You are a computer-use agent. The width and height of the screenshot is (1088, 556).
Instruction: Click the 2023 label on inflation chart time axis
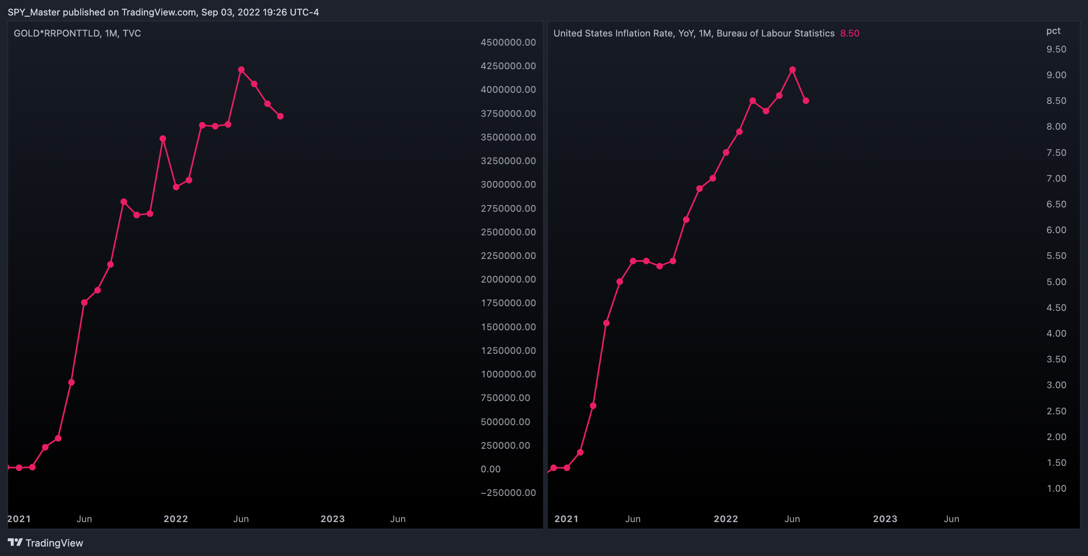point(886,519)
